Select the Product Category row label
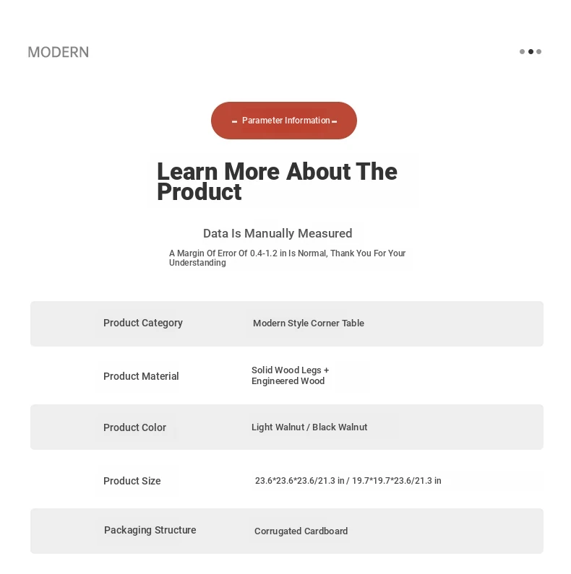This screenshot has height=574, width=571. click(x=143, y=323)
